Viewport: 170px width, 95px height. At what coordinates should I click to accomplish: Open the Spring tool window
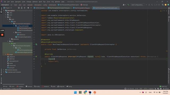click(x=69, y=87)
